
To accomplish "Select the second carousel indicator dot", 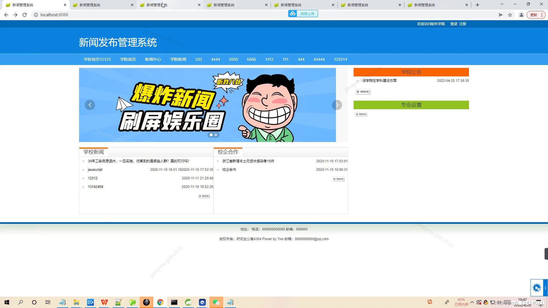I will tap(216, 135).
